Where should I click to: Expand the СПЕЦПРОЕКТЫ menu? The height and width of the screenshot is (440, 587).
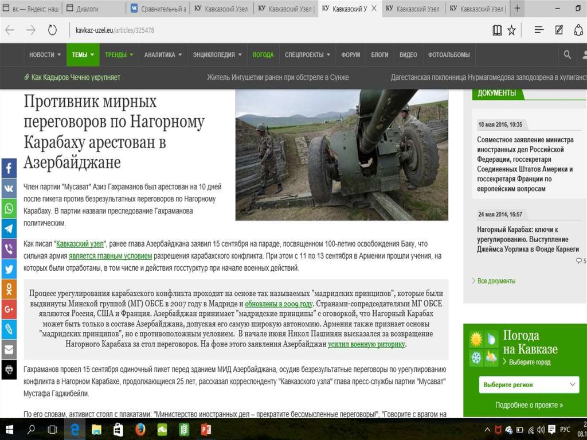(x=307, y=54)
